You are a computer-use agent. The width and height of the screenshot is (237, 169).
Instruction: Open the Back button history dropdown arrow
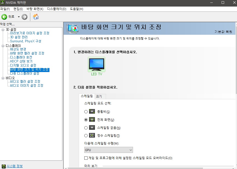pyautogui.click(x=18, y=17)
